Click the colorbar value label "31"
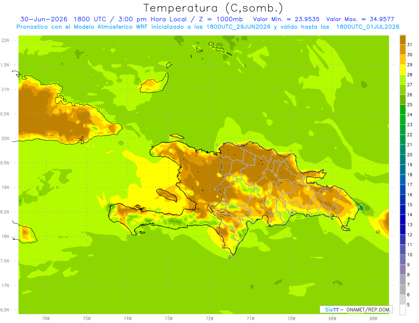Screen dimensions: 419x323 click(410, 45)
